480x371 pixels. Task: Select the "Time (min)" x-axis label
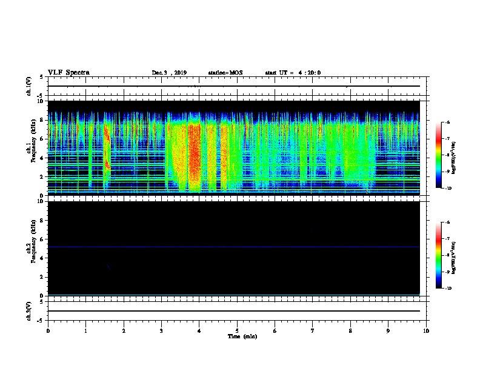[242, 336]
